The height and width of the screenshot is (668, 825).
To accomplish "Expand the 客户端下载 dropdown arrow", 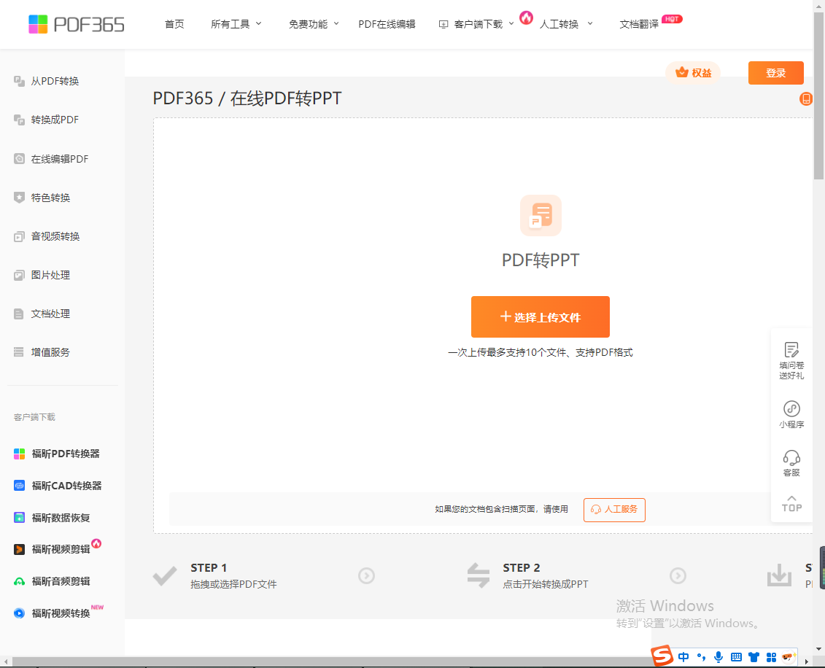I will click(511, 23).
